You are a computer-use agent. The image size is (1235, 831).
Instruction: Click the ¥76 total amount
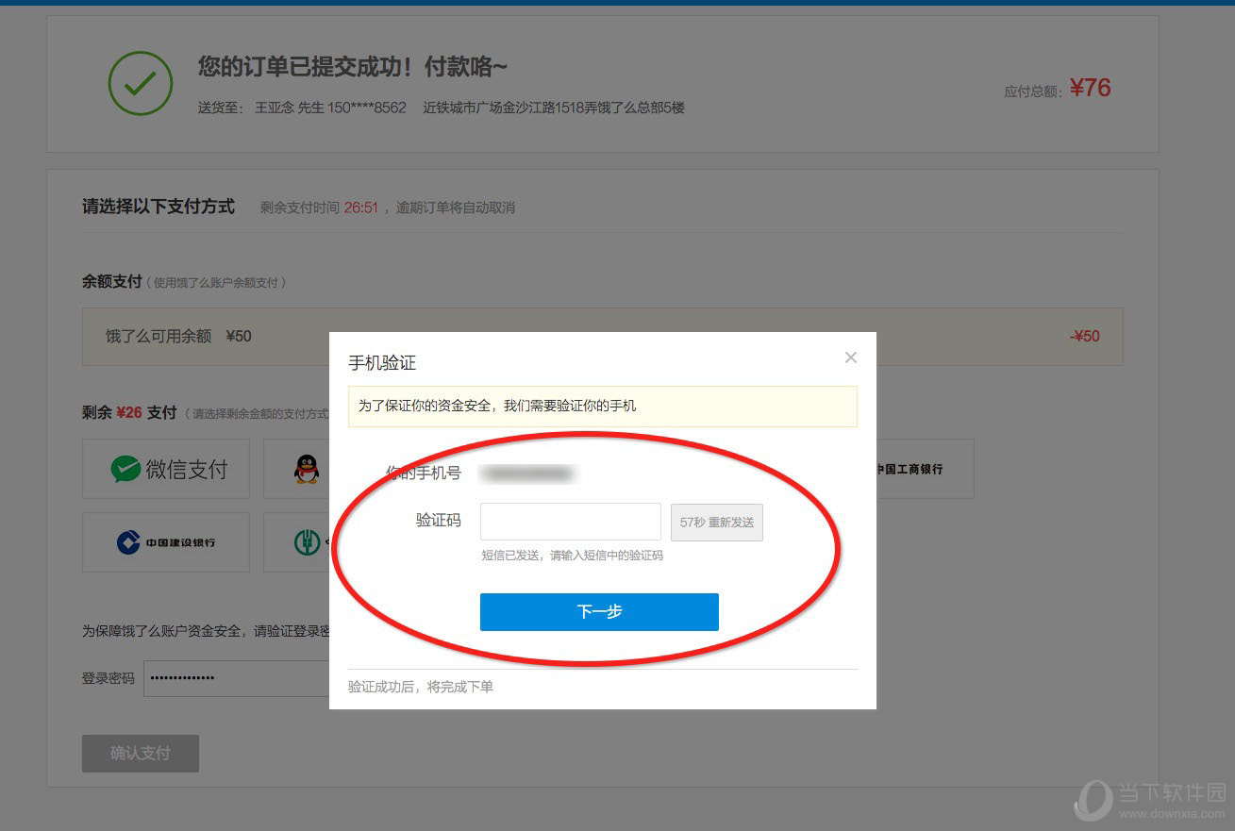click(x=1091, y=88)
